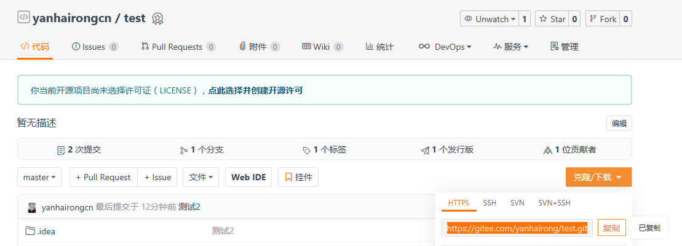Click the recommended badge icon after test
The width and height of the screenshot is (682, 246).
pos(157,18)
